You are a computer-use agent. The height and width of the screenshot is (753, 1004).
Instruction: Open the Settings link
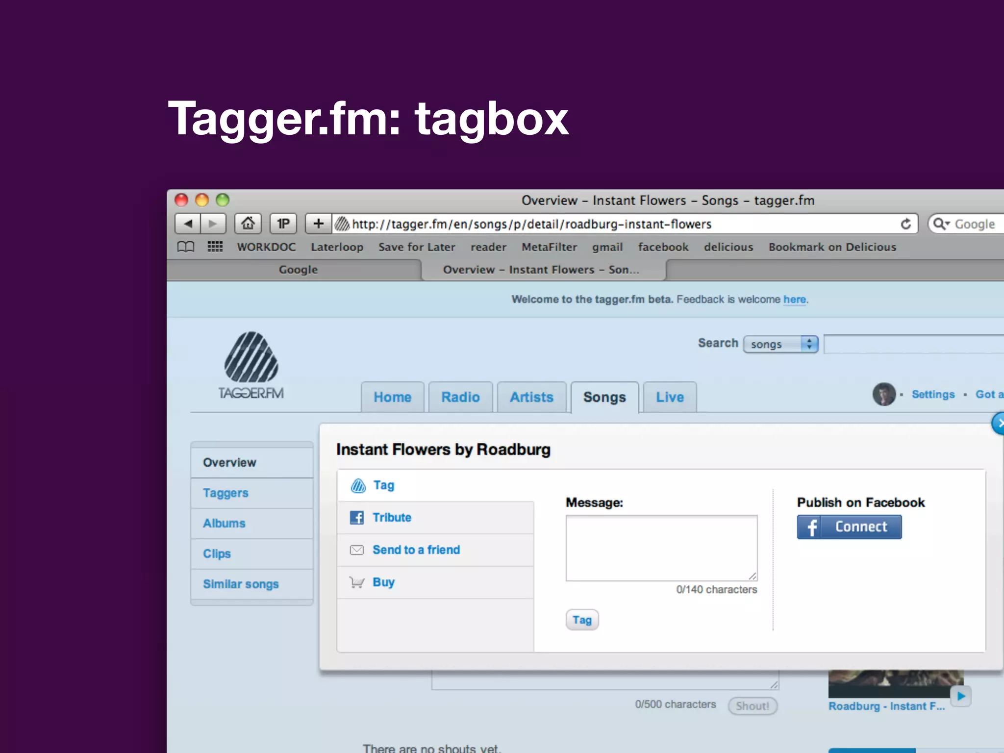pos(933,395)
